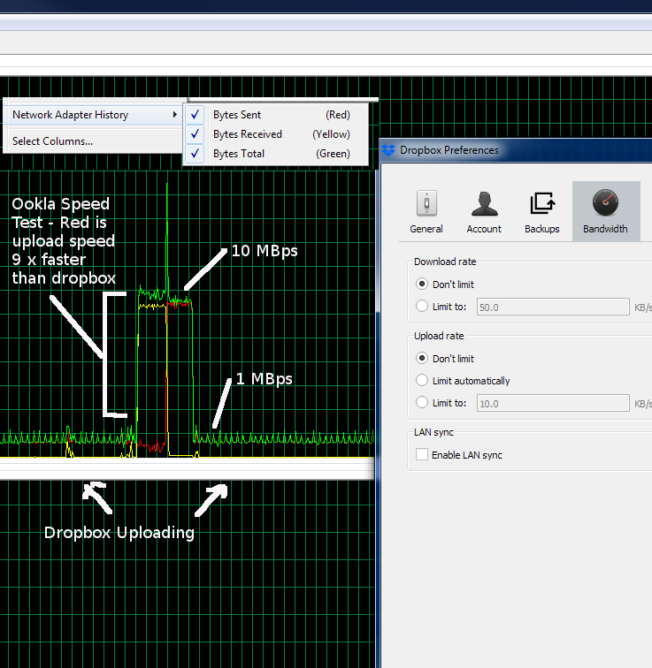
Task: Click the Dropbox logo in title bar
Action: pyautogui.click(x=388, y=150)
